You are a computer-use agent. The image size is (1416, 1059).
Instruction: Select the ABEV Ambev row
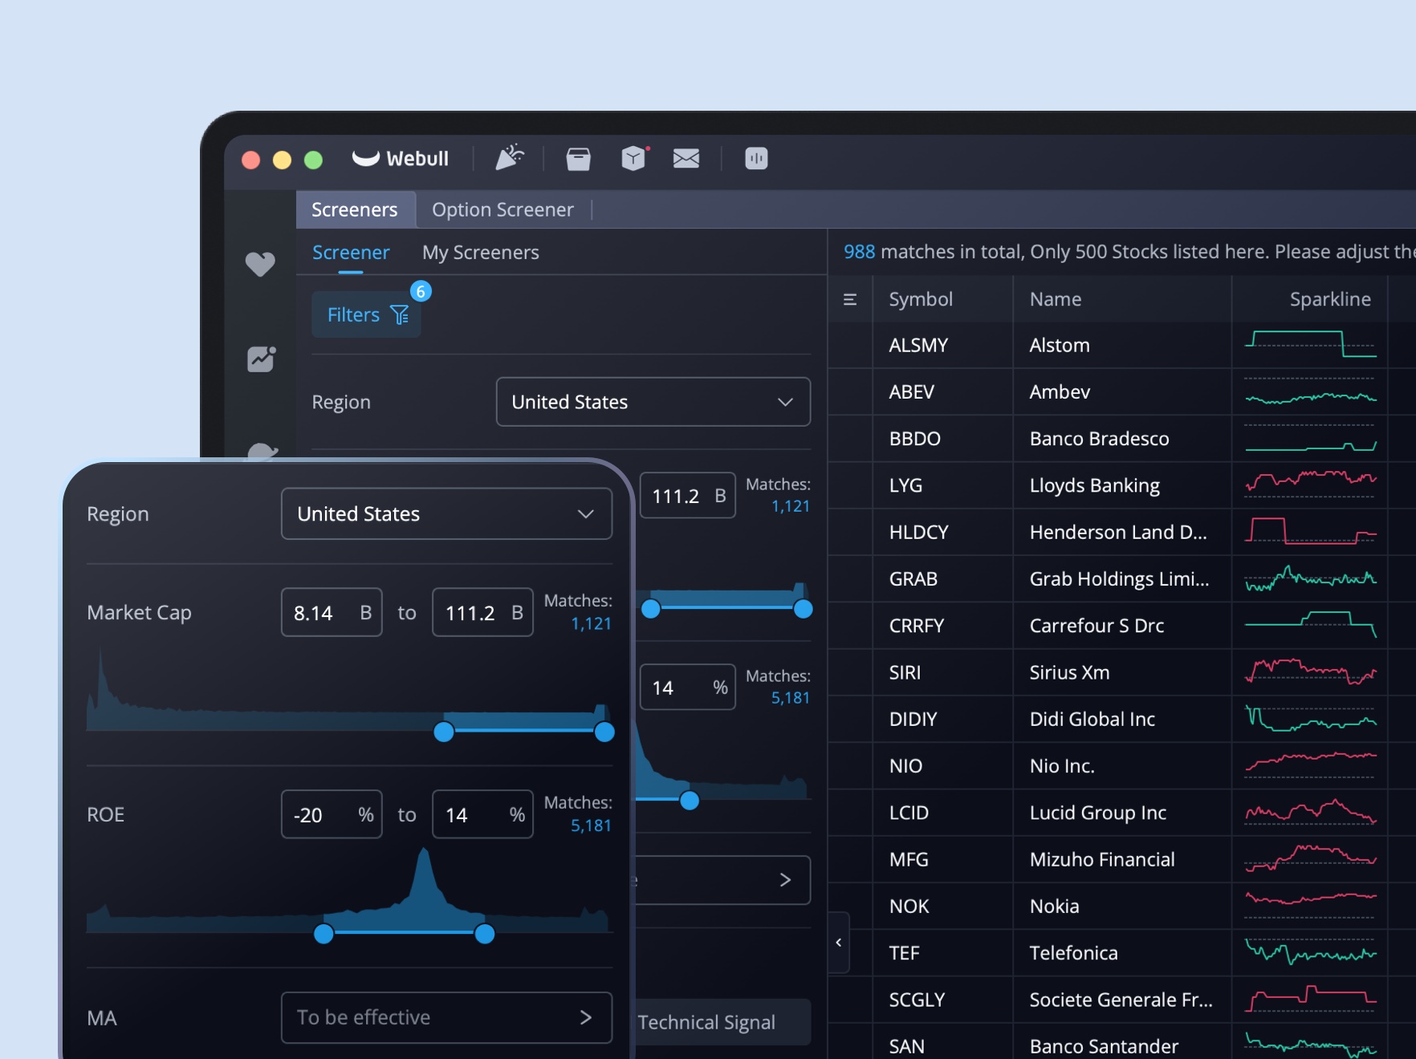(1122, 392)
